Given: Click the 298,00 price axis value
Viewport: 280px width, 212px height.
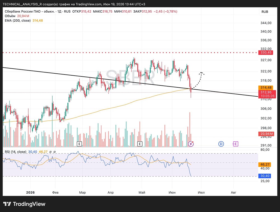Looking at the screenshot, I should pos(266,128).
